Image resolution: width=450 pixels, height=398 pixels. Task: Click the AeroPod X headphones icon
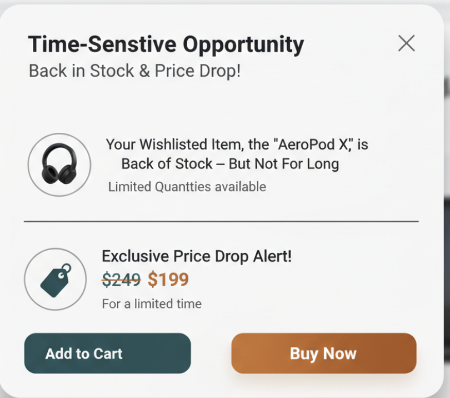[x=59, y=165]
